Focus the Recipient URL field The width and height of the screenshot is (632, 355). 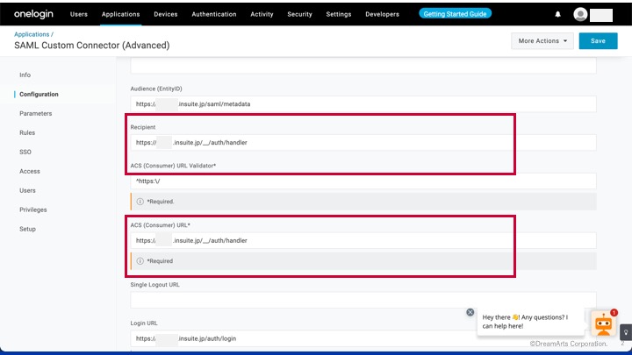click(x=363, y=143)
